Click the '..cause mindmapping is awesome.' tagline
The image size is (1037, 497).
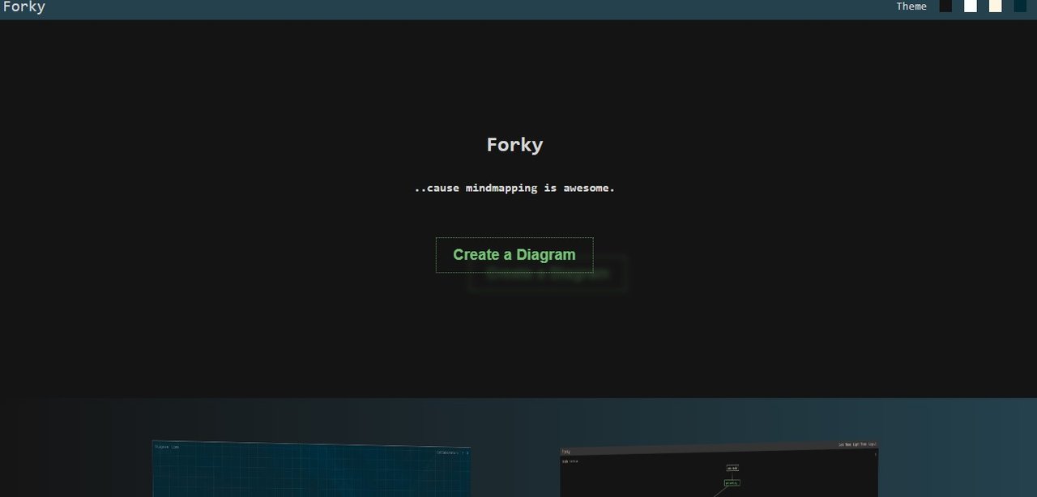(514, 188)
